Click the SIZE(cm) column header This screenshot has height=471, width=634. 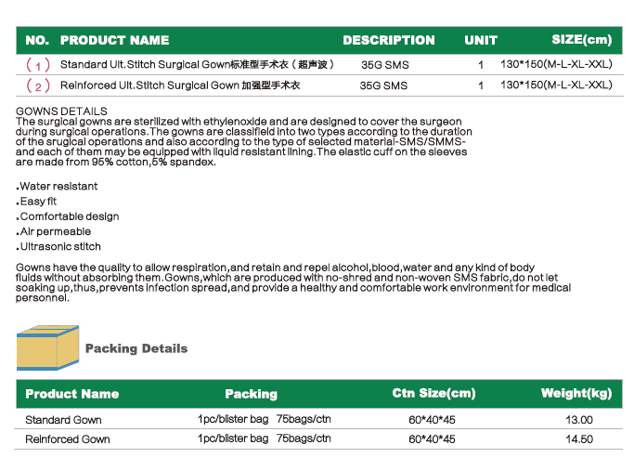(x=581, y=40)
